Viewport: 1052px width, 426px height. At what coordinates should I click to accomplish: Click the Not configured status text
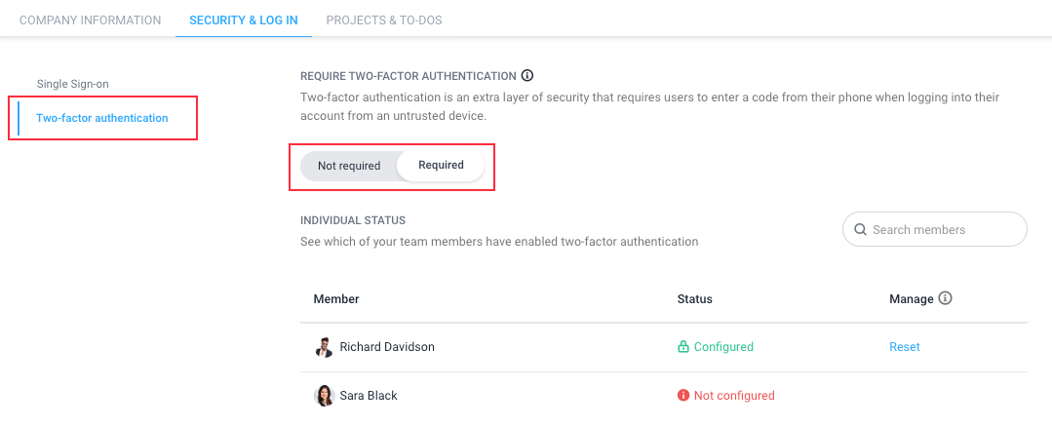[734, 395]
